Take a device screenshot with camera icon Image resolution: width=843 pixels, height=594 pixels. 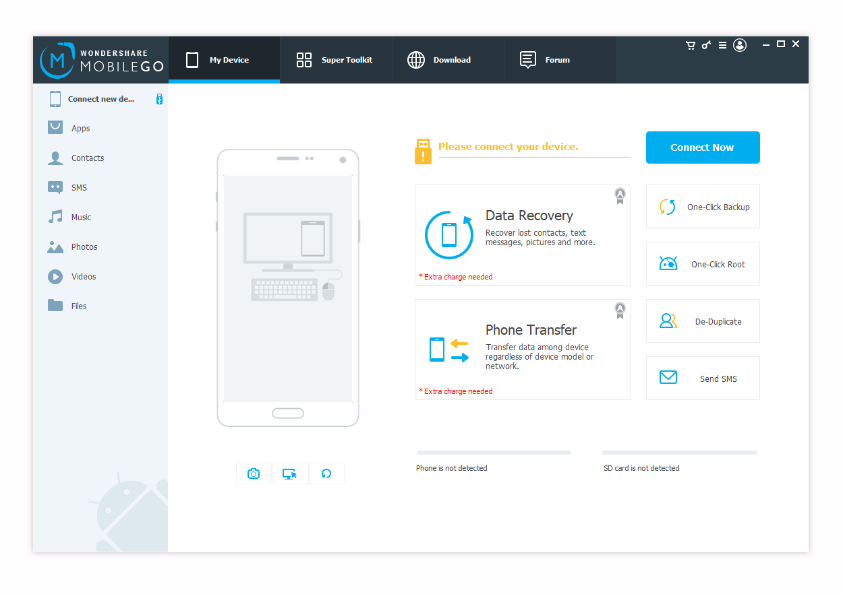pyautogui.click(x=254, y=473)
